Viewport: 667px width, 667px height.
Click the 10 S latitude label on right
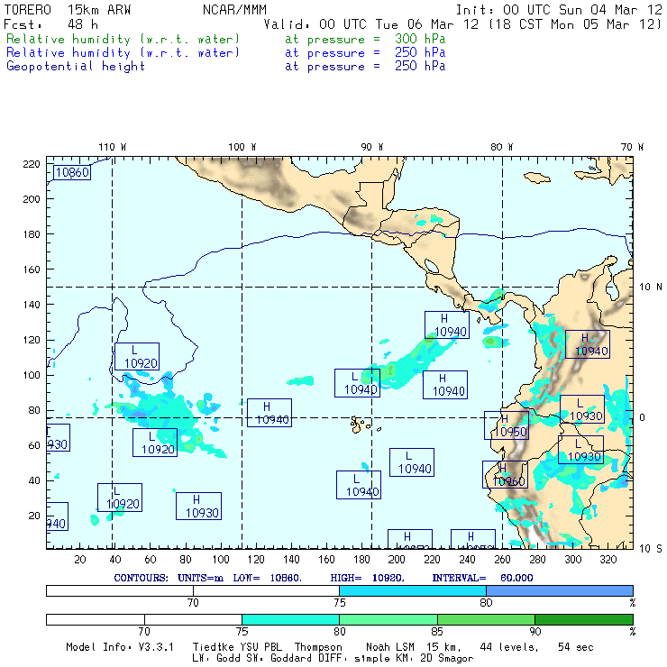pyautogui.click(x=646, y=548)
